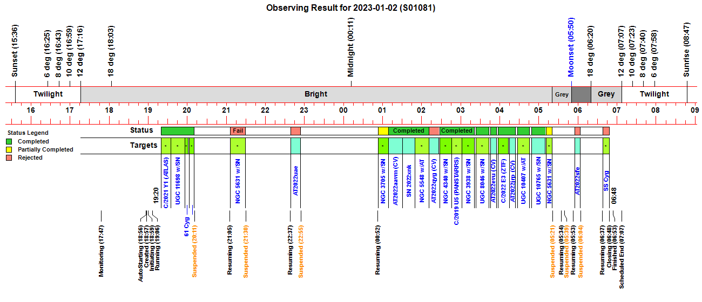Screen dimensions: 702x302
Task: Click the 06:48 end time label
Action: 613,197
